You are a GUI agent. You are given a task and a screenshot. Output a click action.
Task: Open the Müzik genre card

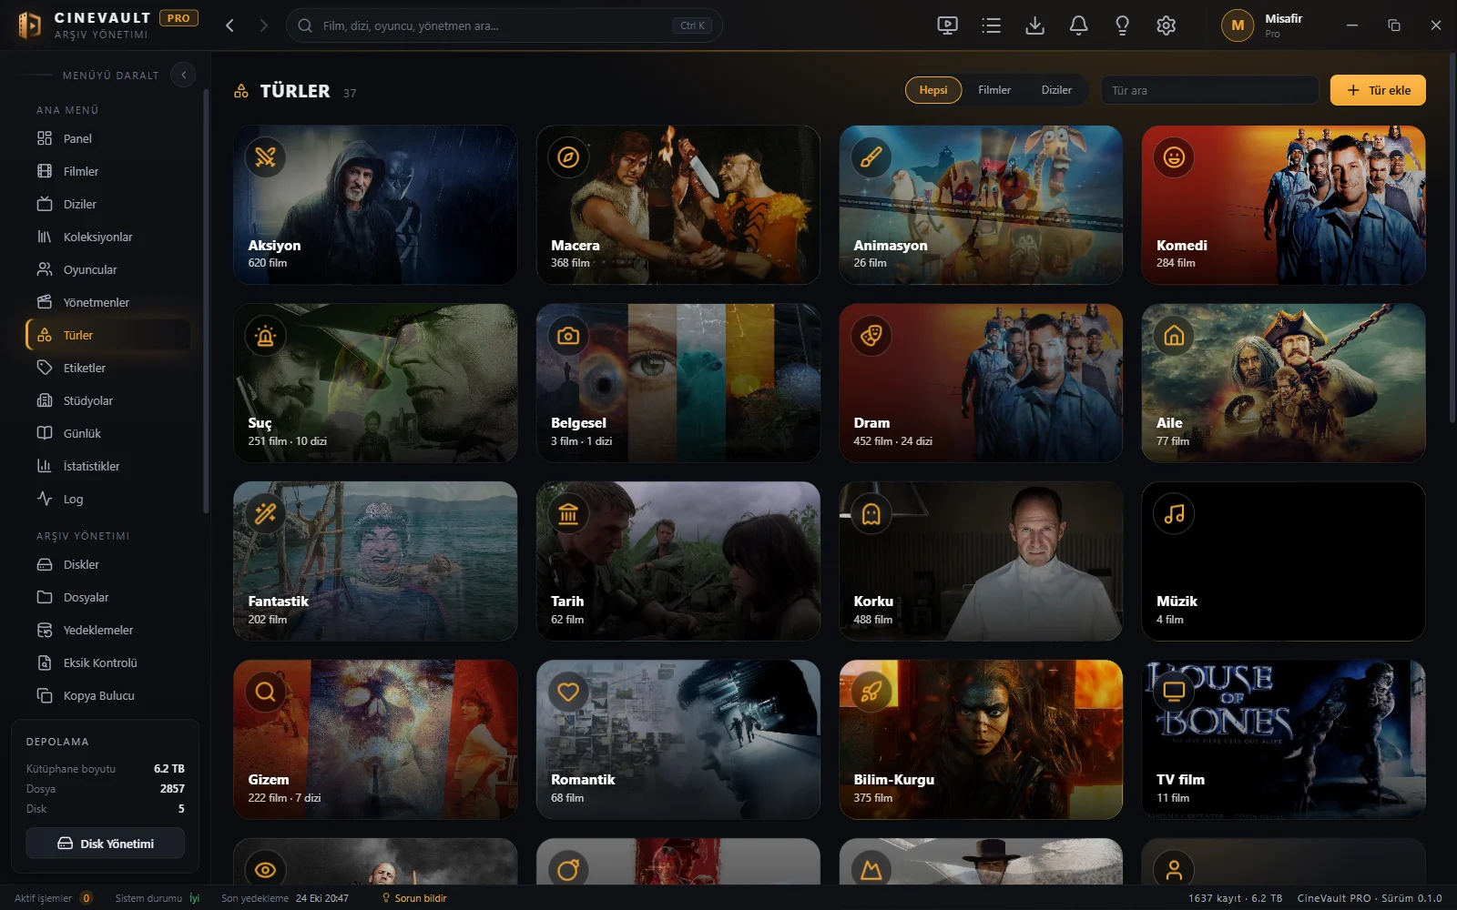[x=1283, y=561]
